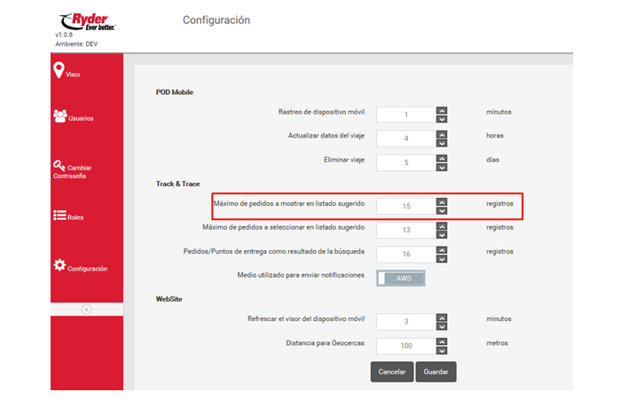
Task: Open Usuarios via the people icon
Action: pyautogui.click(x=59, y=115)
